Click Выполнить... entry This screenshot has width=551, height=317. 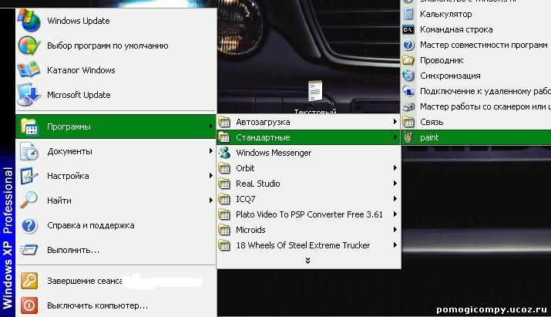tap(116, 250)
